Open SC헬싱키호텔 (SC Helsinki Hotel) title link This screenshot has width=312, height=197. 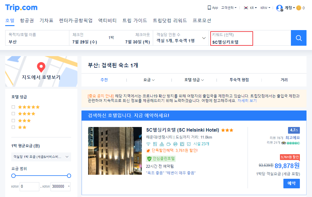click(183, 130)
